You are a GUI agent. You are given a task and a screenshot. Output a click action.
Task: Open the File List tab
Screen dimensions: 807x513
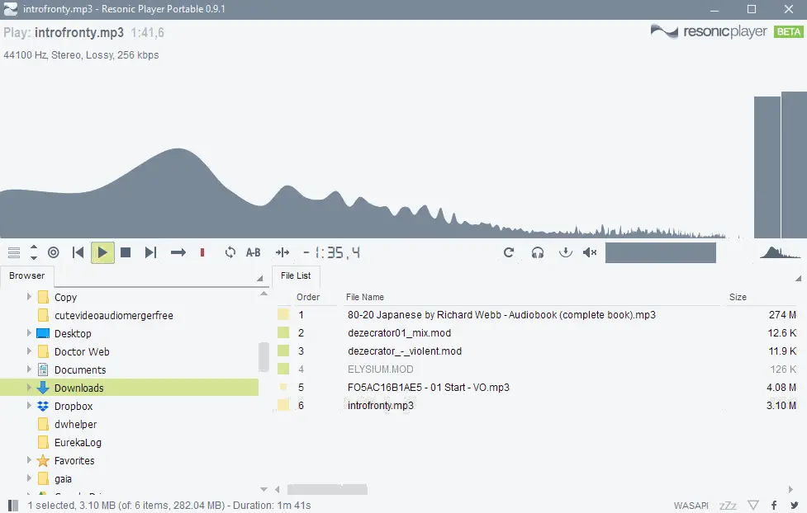click(x=296, y=275)
